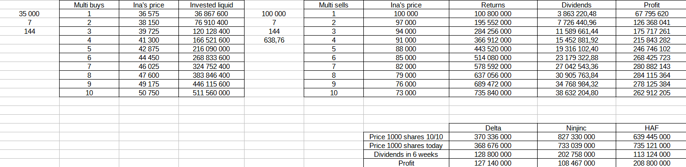The height and width of the screenshot is (167, 686).
Task: Select the top-right profit value 67 795 620
Action: pos(651,14)
